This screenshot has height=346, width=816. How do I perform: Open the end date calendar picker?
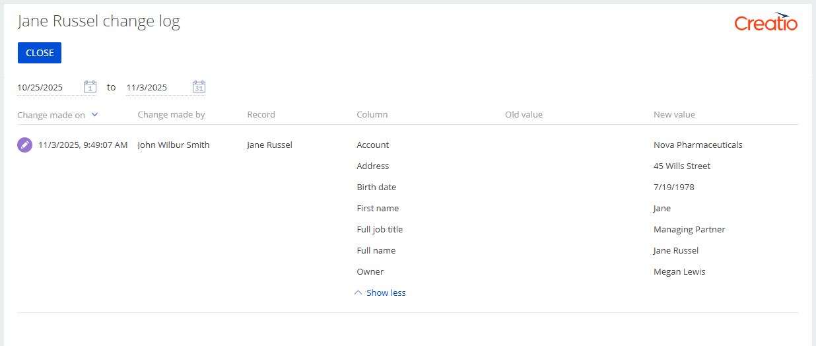click(x=199, y=86)
